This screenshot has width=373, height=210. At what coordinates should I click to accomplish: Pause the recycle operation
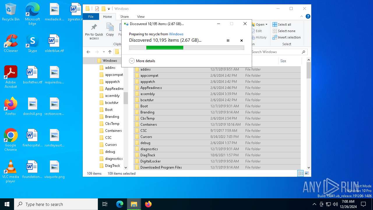tap(228, 41)
